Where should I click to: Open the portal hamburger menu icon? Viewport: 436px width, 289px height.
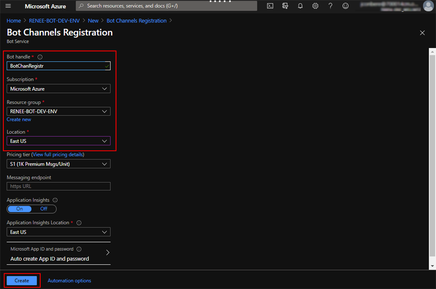point(7,6)
